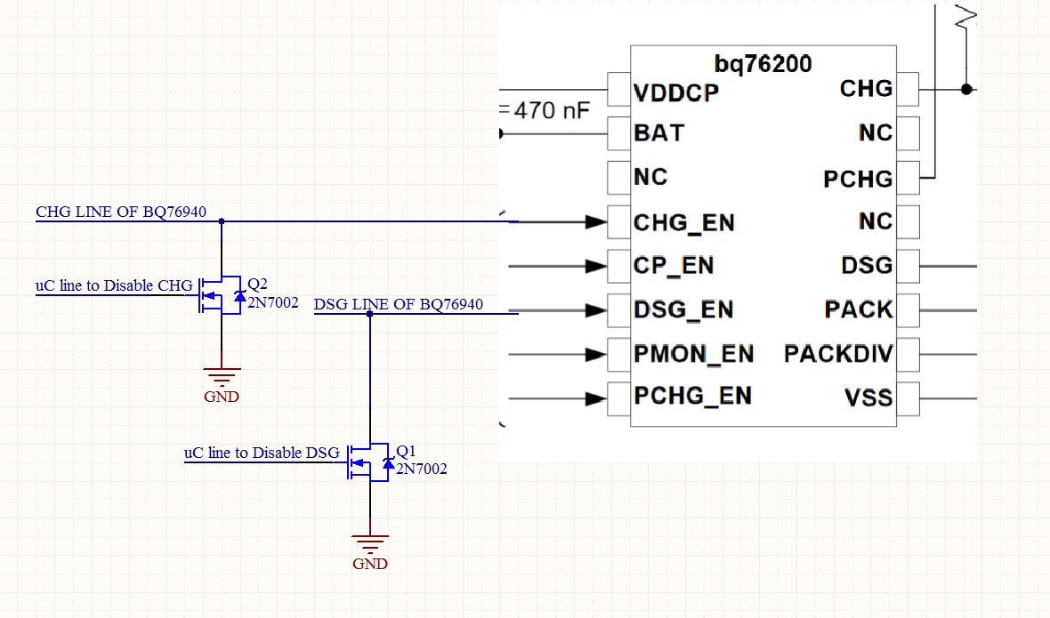Click the DSG output pin box
Viewport: 1050px width, 618px height.
[x=908, y=266]
